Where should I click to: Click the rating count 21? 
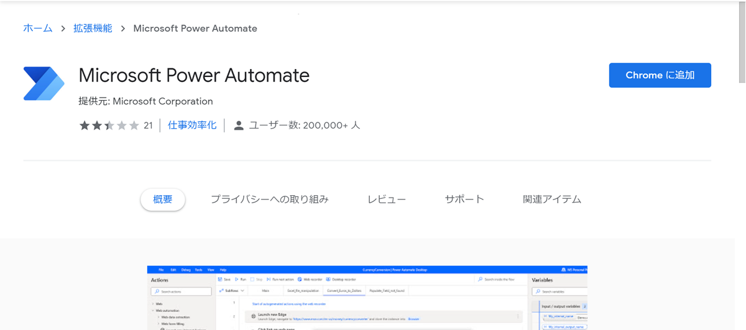(x=148, y=126)
